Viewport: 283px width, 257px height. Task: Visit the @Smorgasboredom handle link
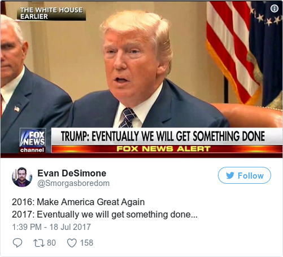click(x=73, y=183)
